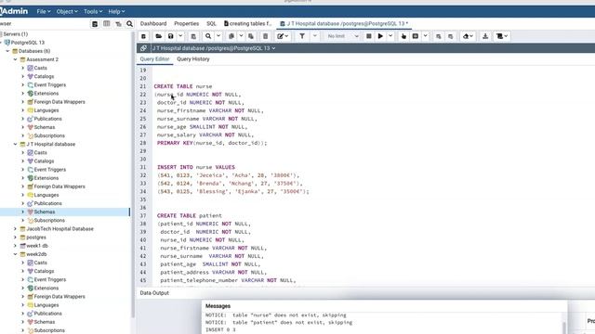Expand the JacobTech Hospital Database node

click(x=15, y=229)
